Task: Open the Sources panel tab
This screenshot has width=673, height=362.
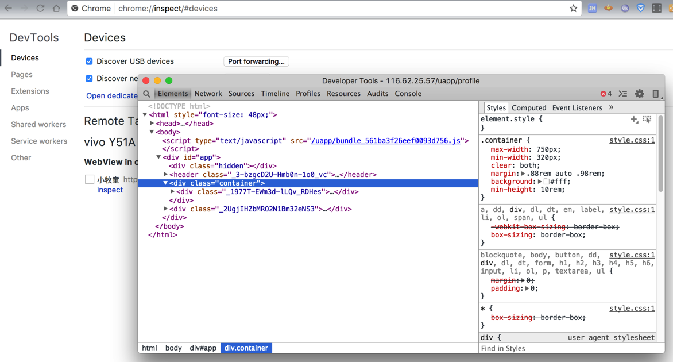Action: point(241,94)
